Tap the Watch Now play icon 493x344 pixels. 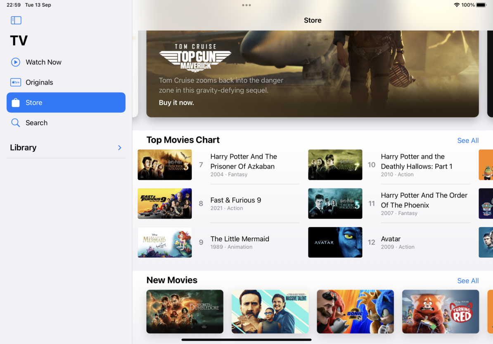coord(15,62)
